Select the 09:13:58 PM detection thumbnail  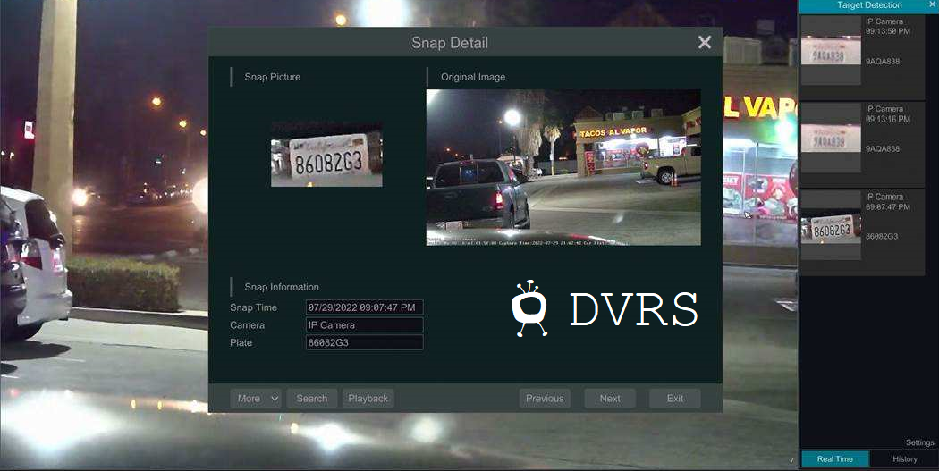[831, 54]
